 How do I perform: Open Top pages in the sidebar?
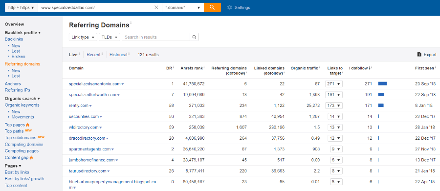point(15,125)
